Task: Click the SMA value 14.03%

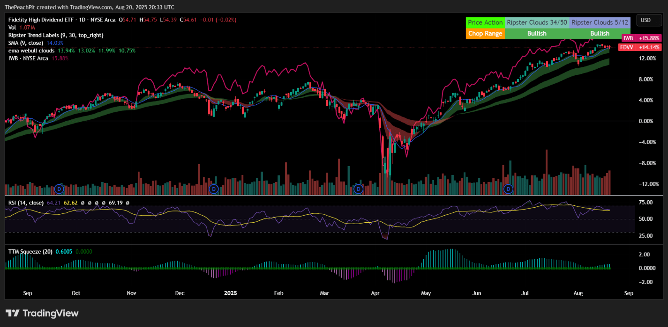Action: click(55, 43)
